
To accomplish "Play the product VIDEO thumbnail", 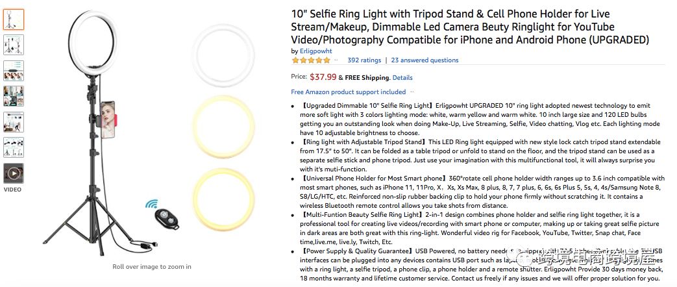I will 14,173.
